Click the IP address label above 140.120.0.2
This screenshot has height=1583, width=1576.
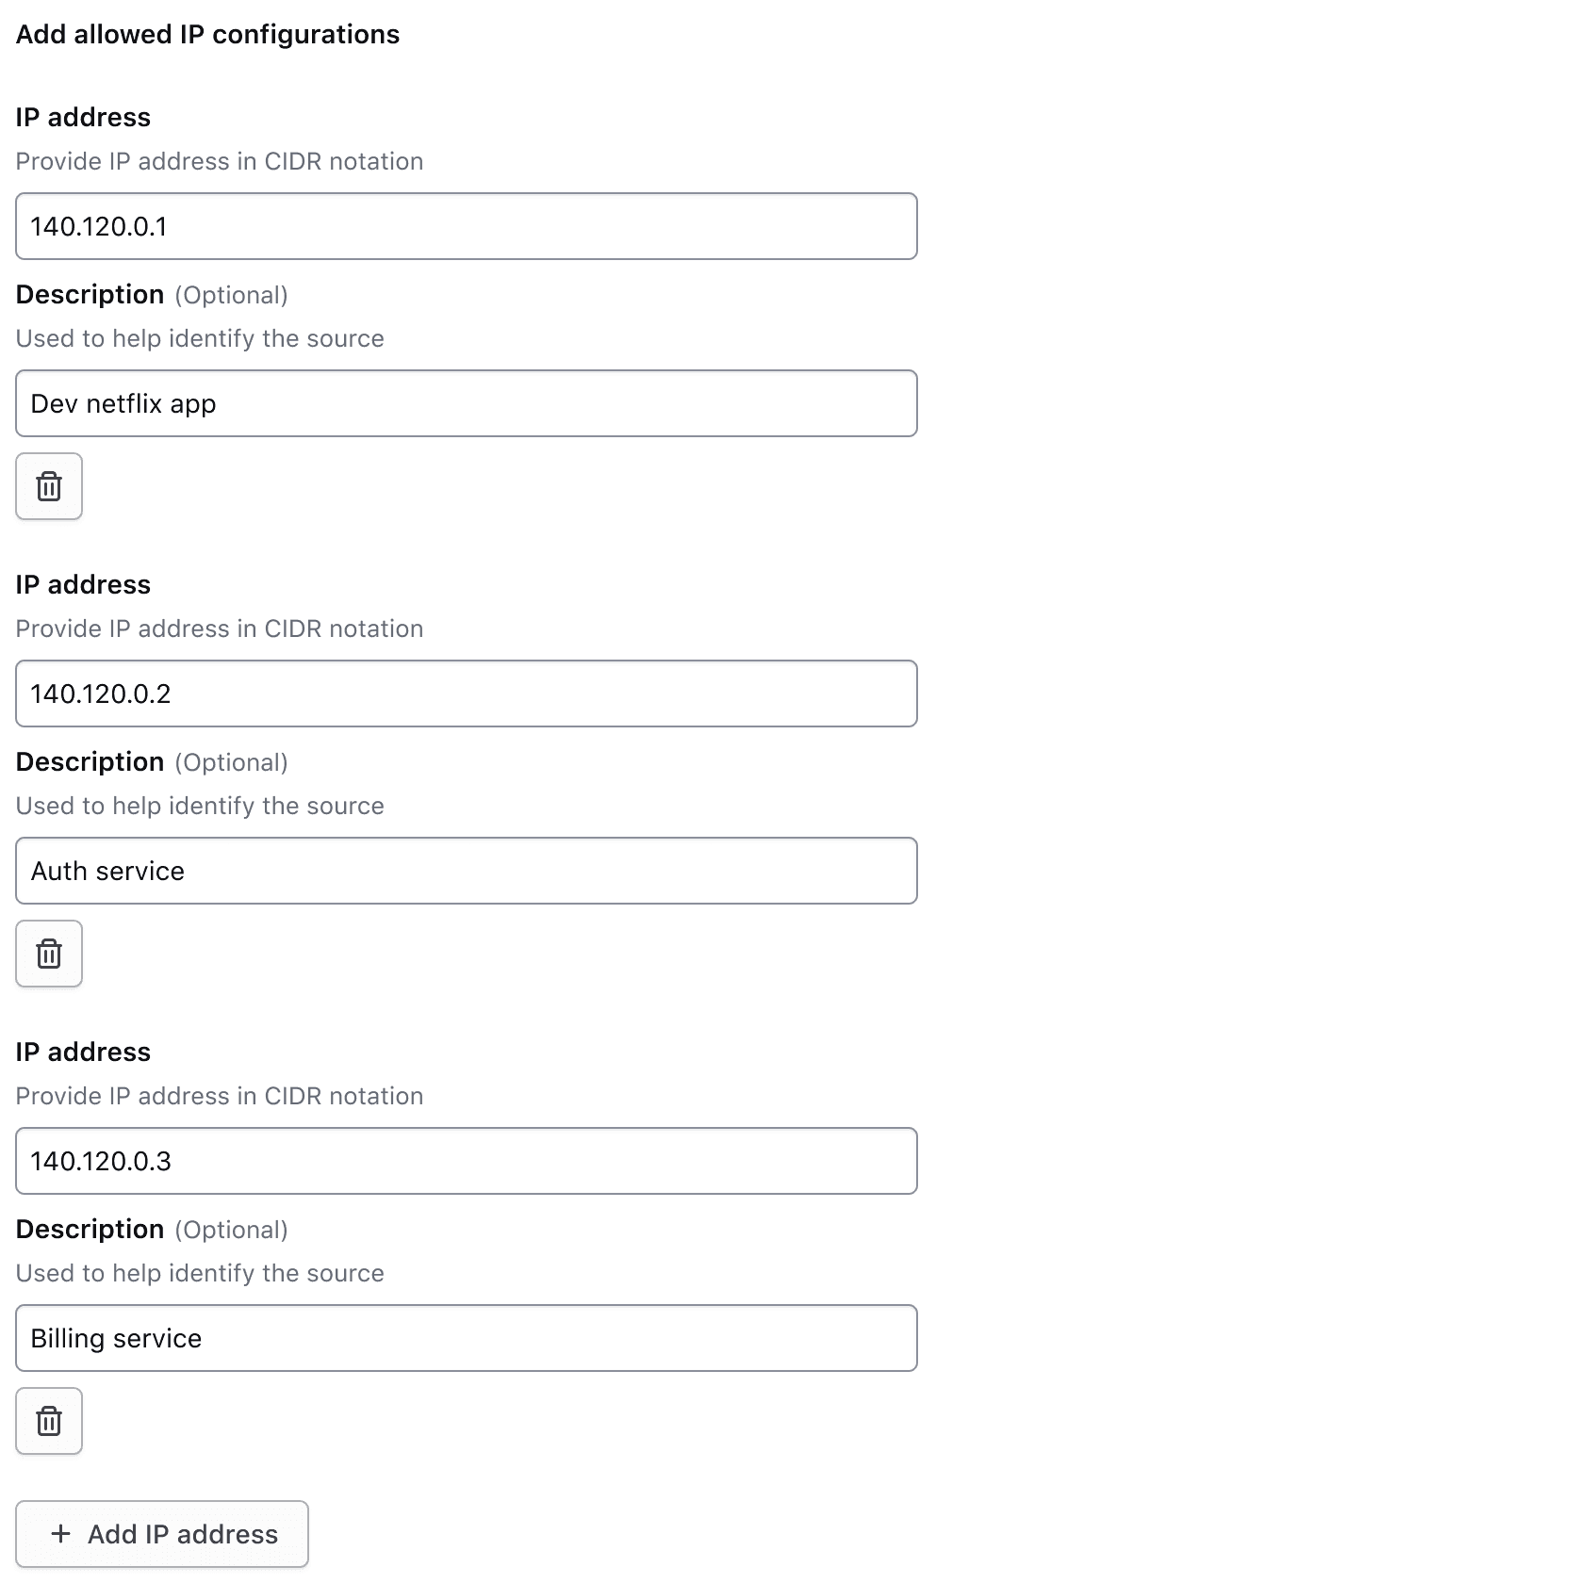(83, 584)
